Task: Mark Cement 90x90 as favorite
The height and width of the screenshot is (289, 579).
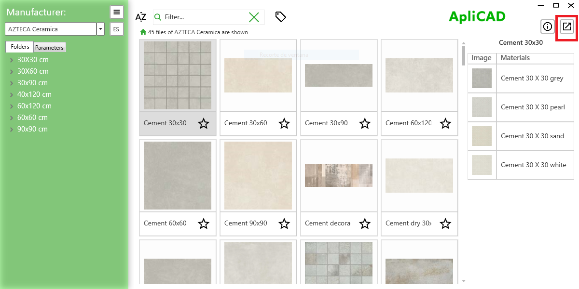Action: pos(284,224)
